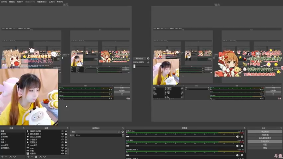Open the 渐变 transition type dropdown

coord(96,132)
